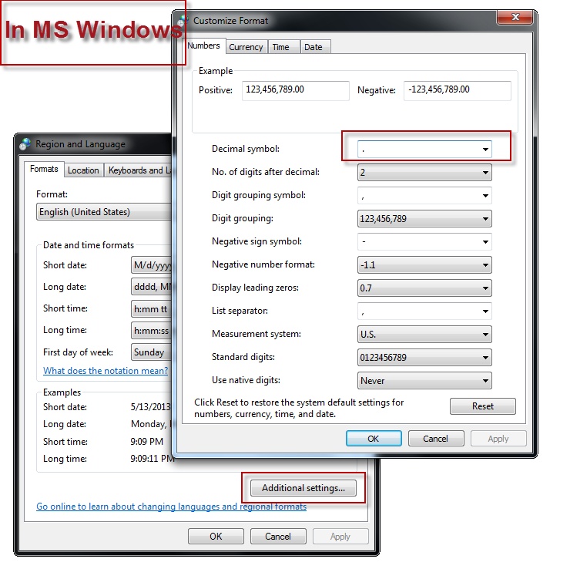Expand the Digit grouping dropdown
Screen dimensions: 570x569
click(424, 219)
